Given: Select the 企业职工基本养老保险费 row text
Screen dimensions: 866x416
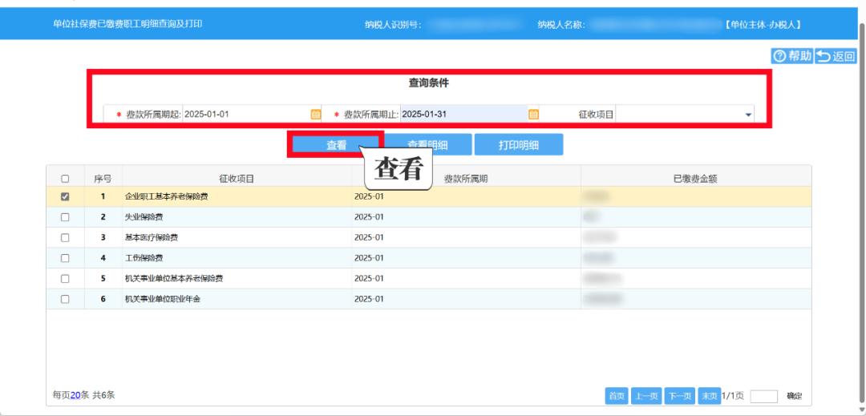Looking at the screenshot, I should [x=167, y=196].
